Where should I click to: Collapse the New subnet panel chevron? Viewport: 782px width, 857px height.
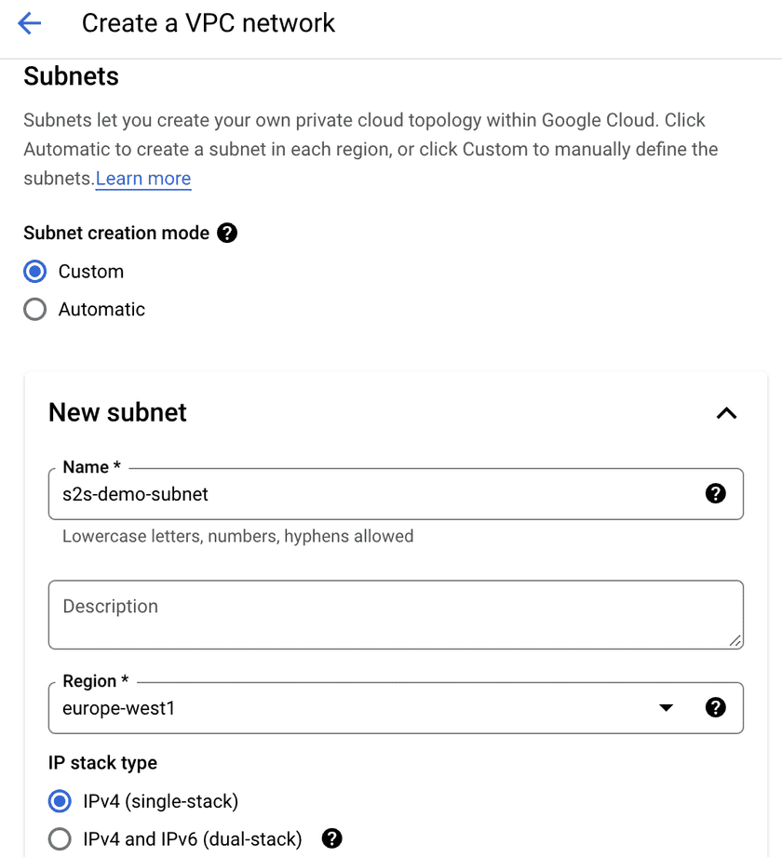tap(726, 413)
